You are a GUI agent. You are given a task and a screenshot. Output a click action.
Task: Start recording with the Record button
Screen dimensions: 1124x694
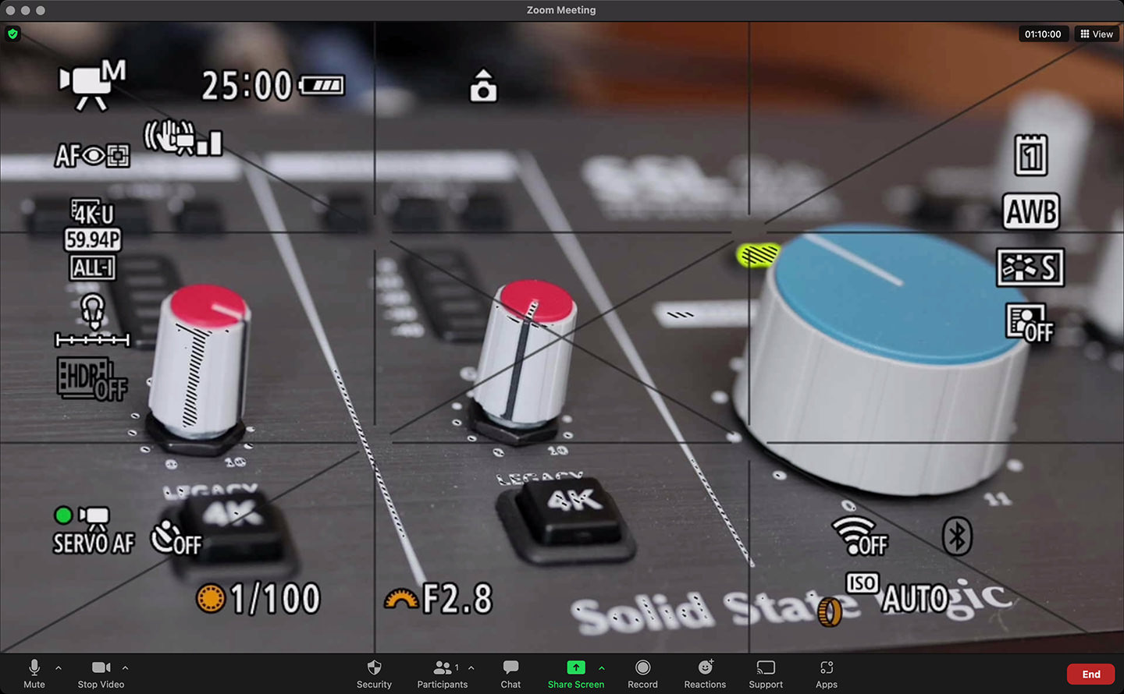pyautogui.click(x=642, y=674)
